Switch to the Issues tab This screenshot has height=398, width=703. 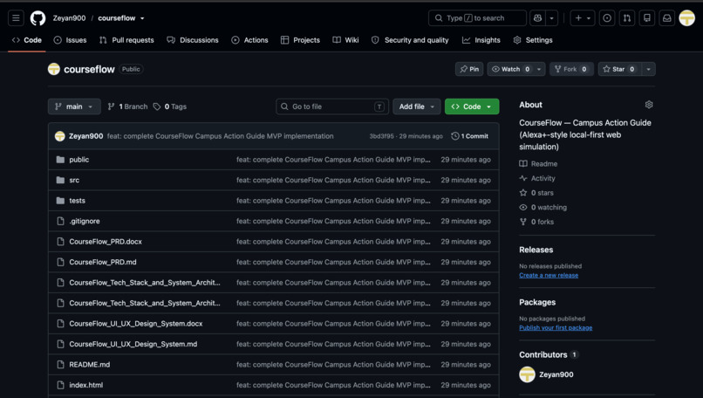(70, 40)
